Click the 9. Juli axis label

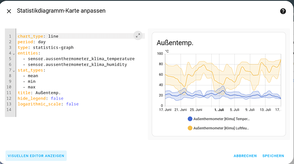tap(250, 110)
